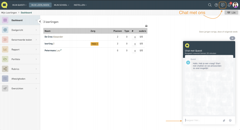Click the Rapport chart icon
This screenshot has height=130, width=240.
coord(5,50)
